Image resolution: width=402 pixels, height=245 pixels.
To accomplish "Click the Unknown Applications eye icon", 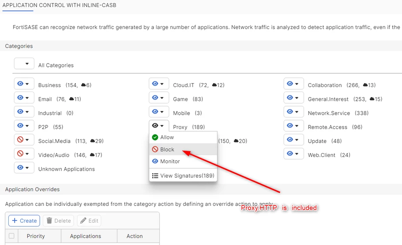I will click(20, 168).
